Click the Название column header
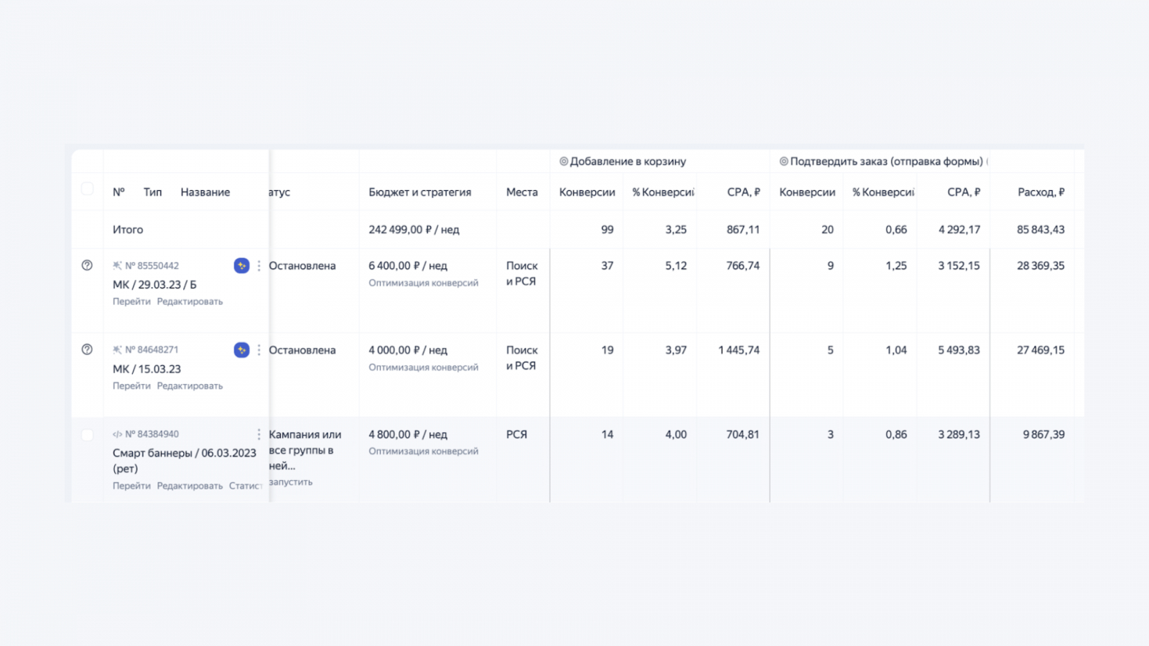Viewport: 1149px width, 646px height. (x=205, y=192)
